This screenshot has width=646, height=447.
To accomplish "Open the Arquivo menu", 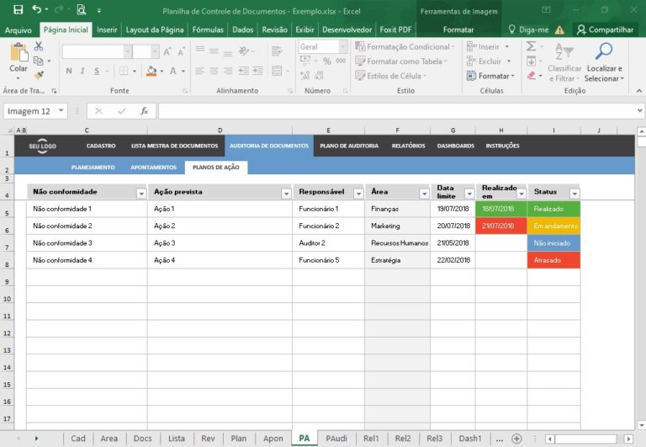I will pyautogui.click(x=19, y=29).
